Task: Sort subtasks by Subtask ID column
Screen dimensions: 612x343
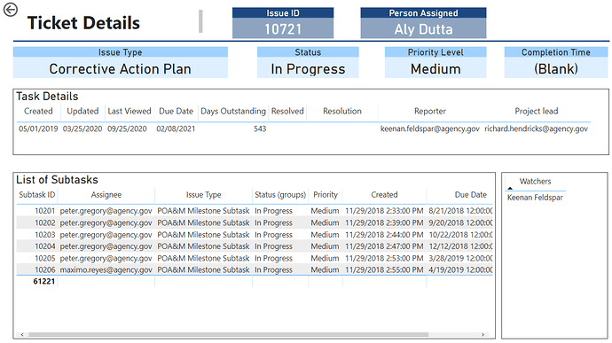Action: click(x=37, y=195)
